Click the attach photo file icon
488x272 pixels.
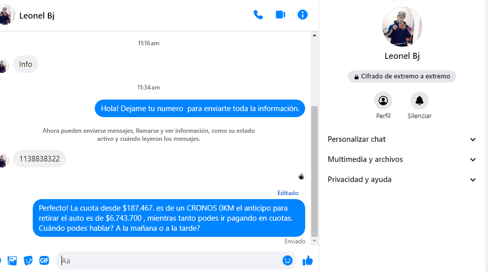click(13, 260)
